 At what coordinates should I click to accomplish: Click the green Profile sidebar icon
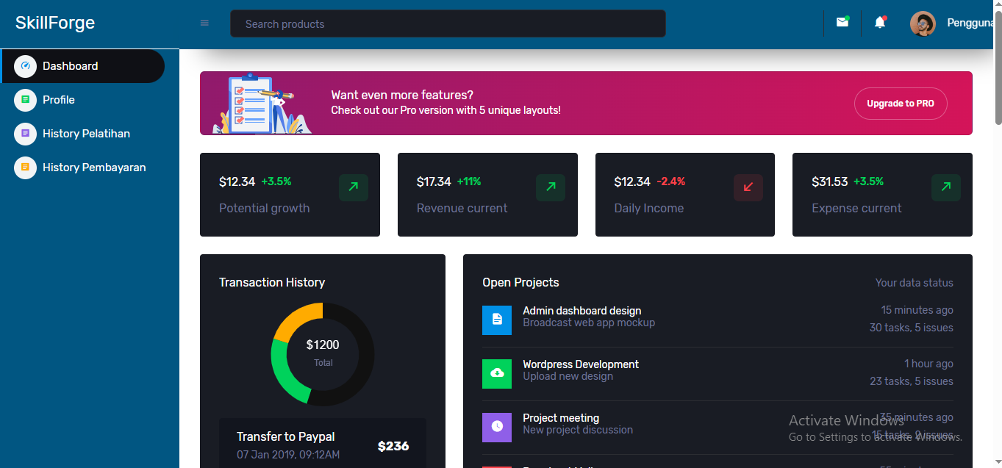click(25, 100)
